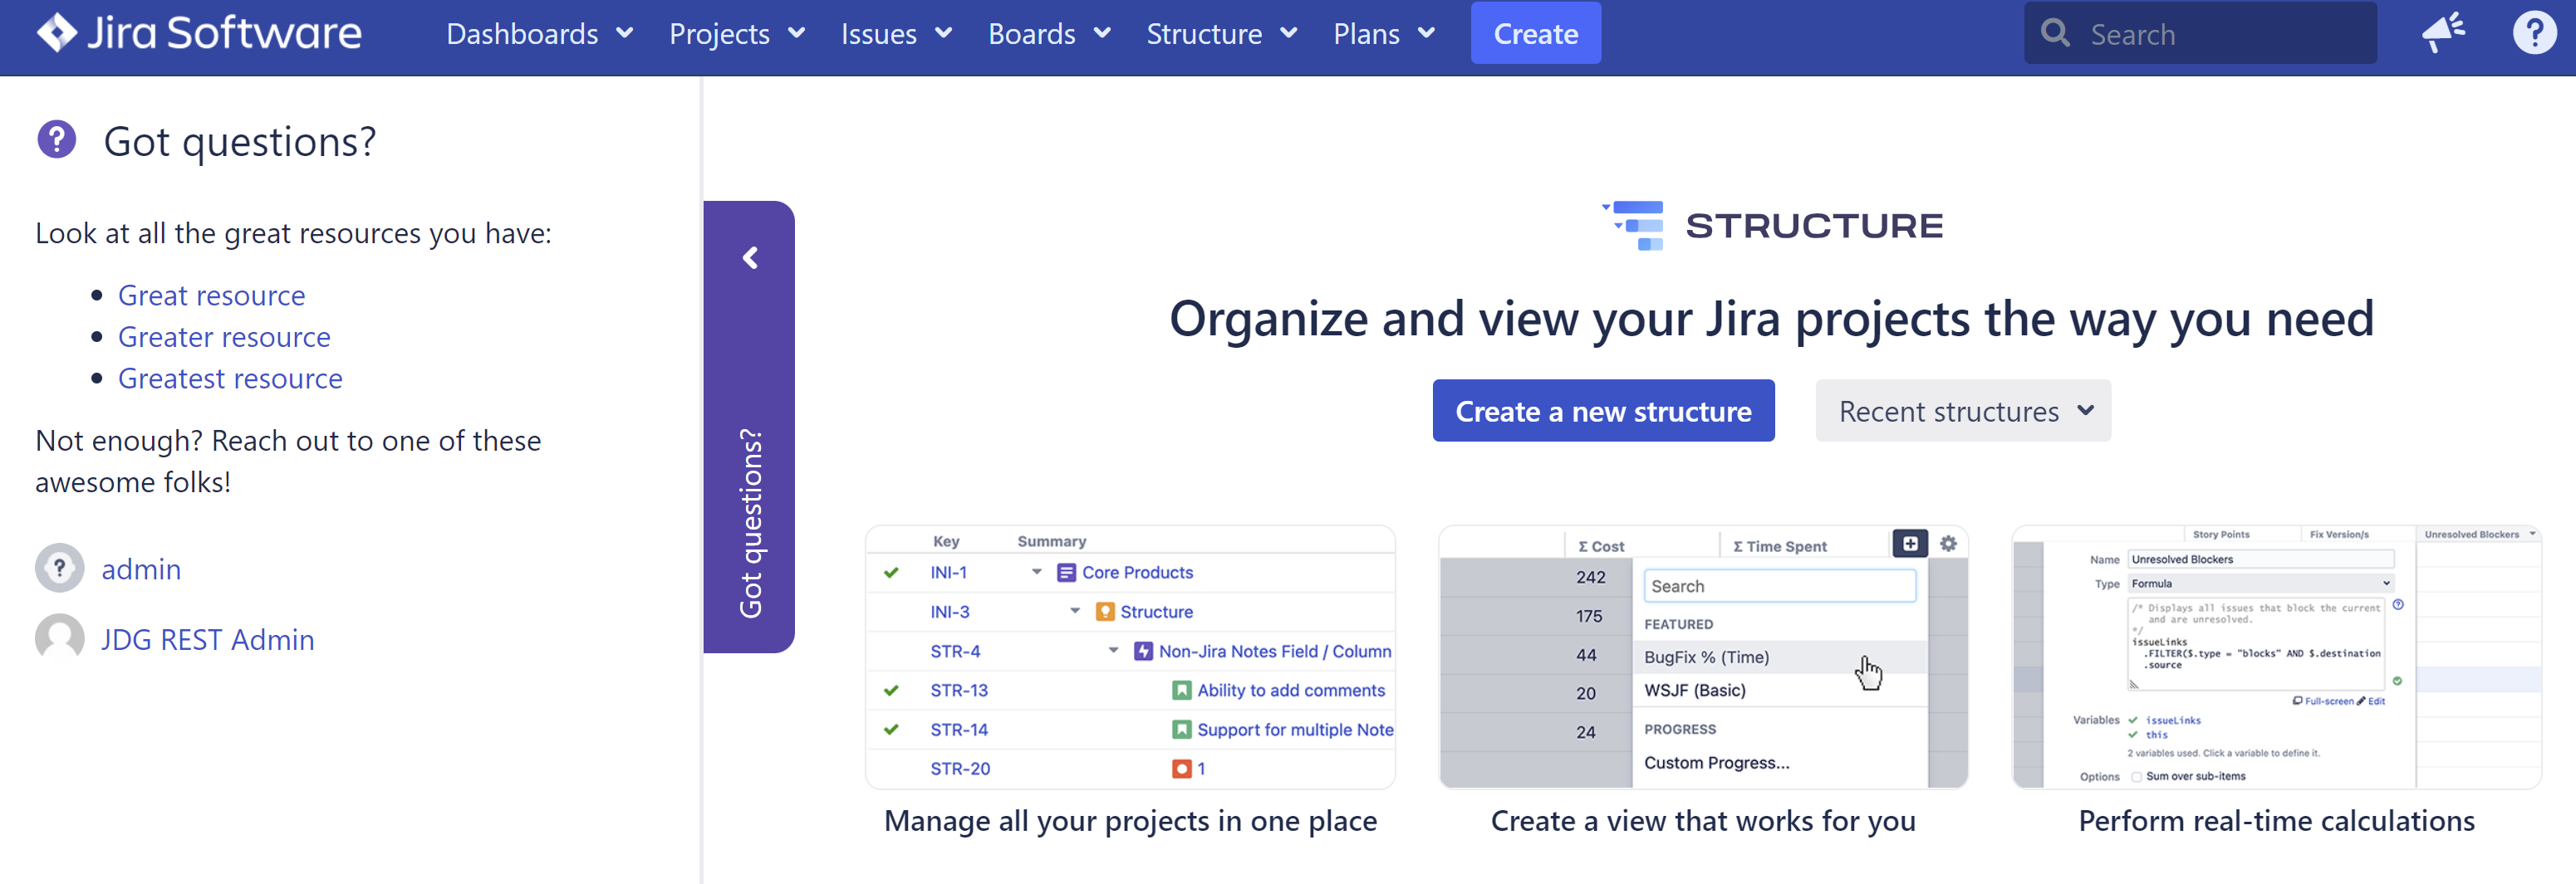Expand the Projects dropdown
This screenshot has width=2576, height=884.
(736, 34)
